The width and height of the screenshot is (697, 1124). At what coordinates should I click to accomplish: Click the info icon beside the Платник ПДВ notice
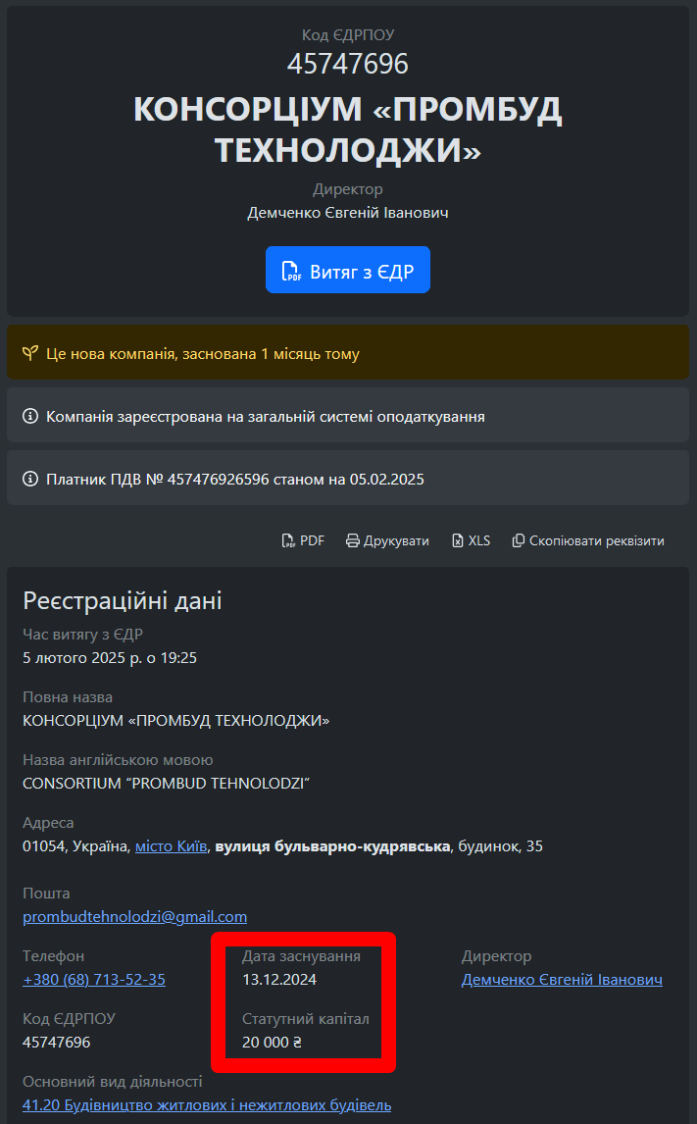30,480
